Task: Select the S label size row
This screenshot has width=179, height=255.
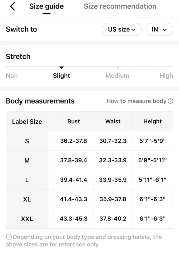Action: click(x=27, y=141)
